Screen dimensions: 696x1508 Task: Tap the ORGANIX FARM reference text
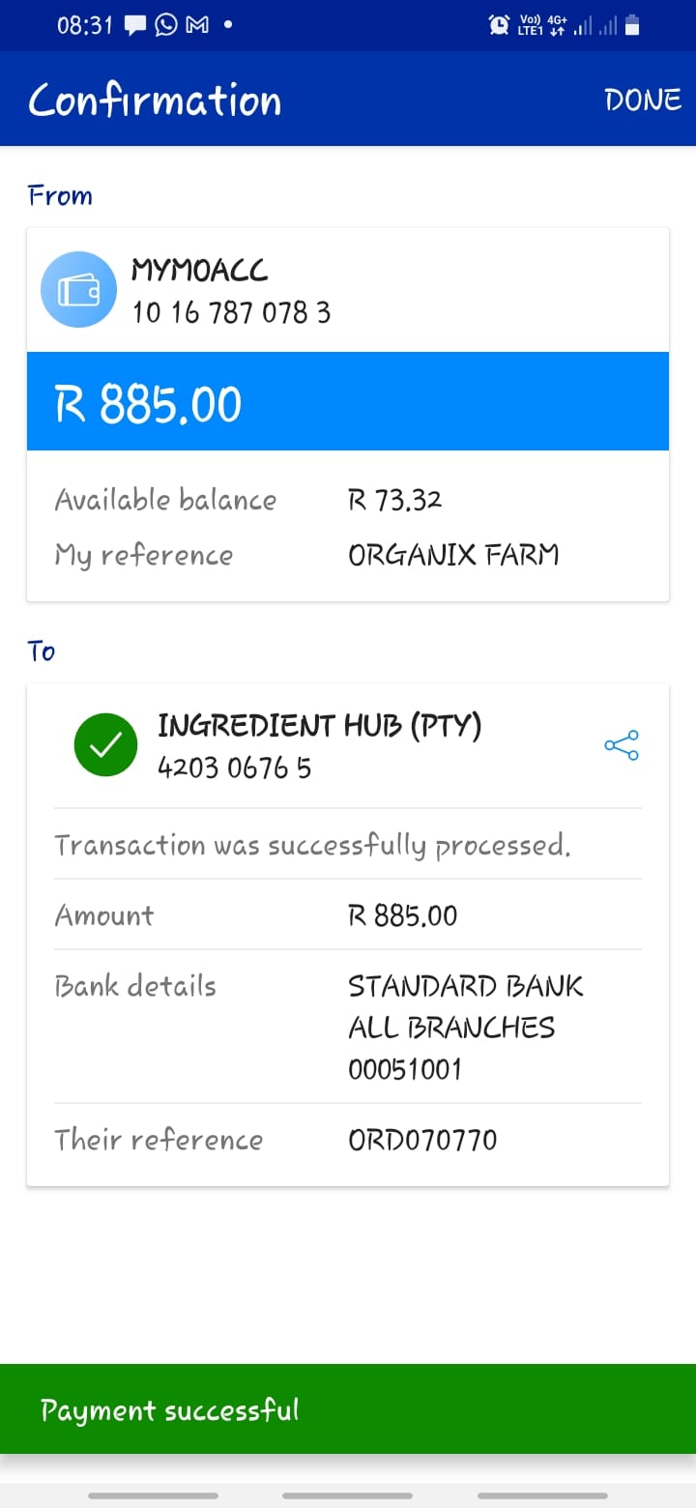453,555
